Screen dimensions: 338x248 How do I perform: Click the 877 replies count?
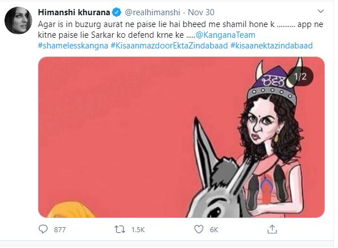pos(60,230)
